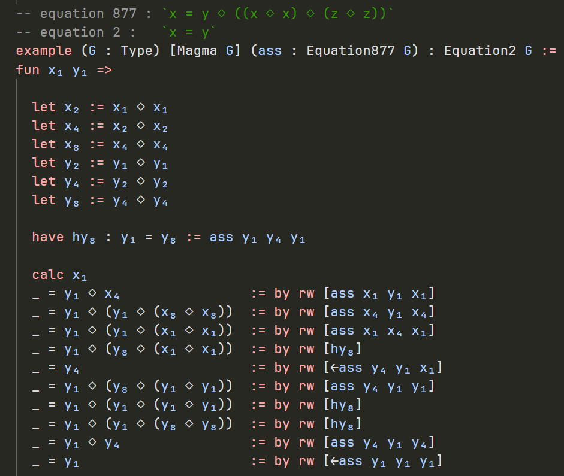Screen dimensions: 564x476
Task: Click 'ass x₁ y₁ x₁' in first calc step
Action: coord(378,294)
